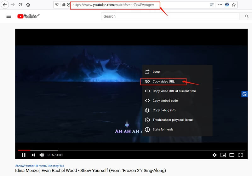The height and width of the screenshot is (176, 252).
Task: Open the #Frozen2 hashtag link
Action: pos(42,166)
